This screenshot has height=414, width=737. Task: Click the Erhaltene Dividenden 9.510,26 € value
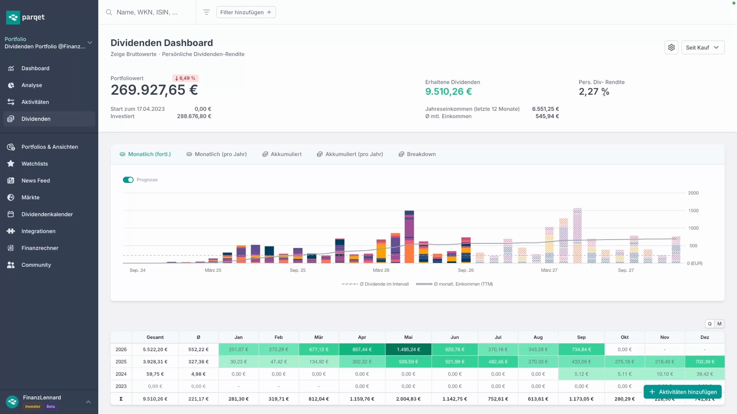click(449, 92)
